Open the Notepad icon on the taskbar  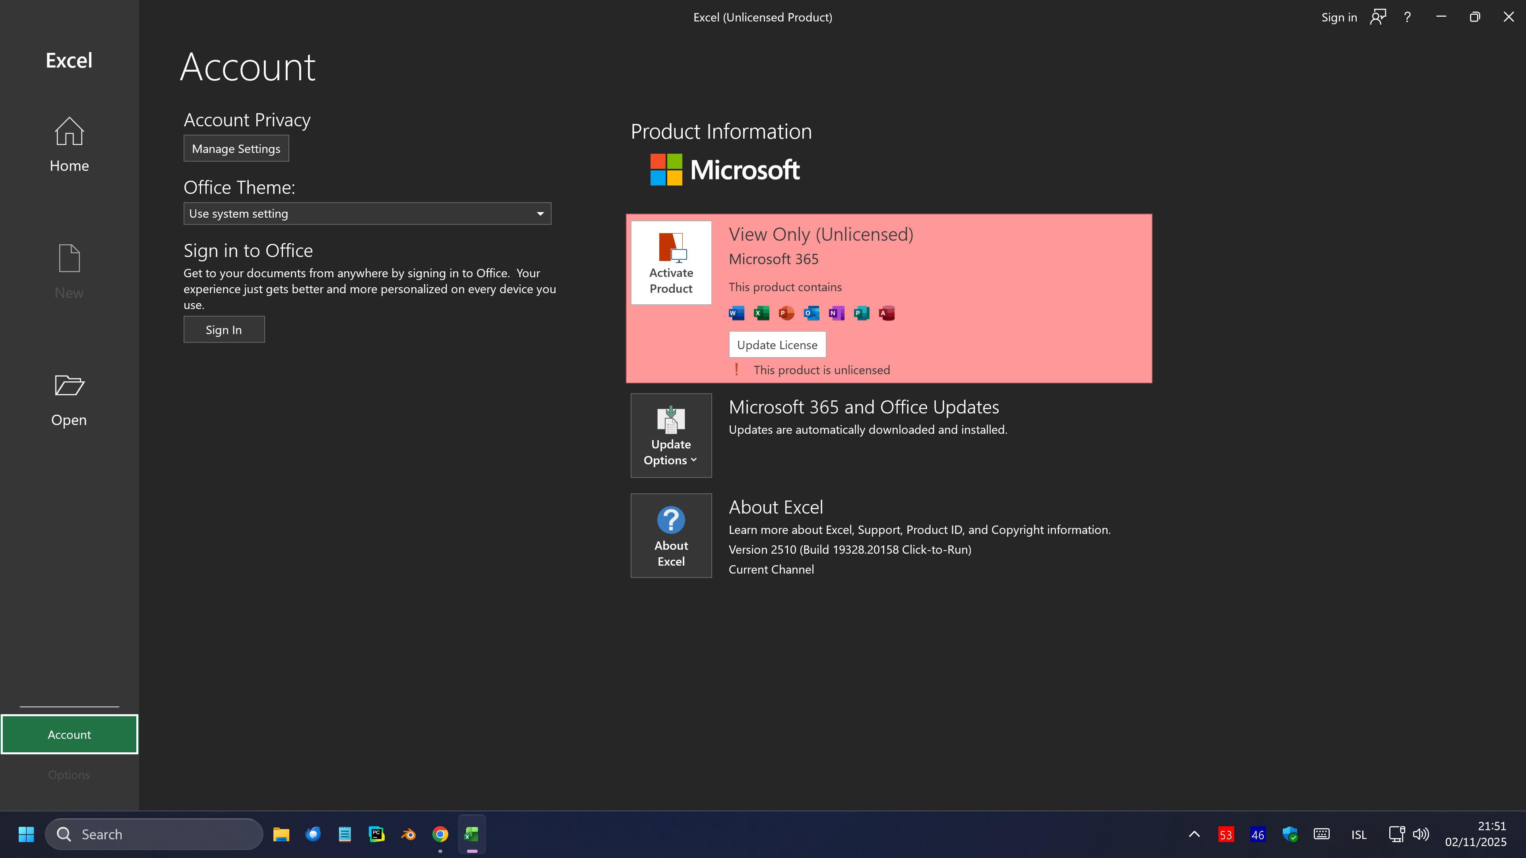click(345, 834)
